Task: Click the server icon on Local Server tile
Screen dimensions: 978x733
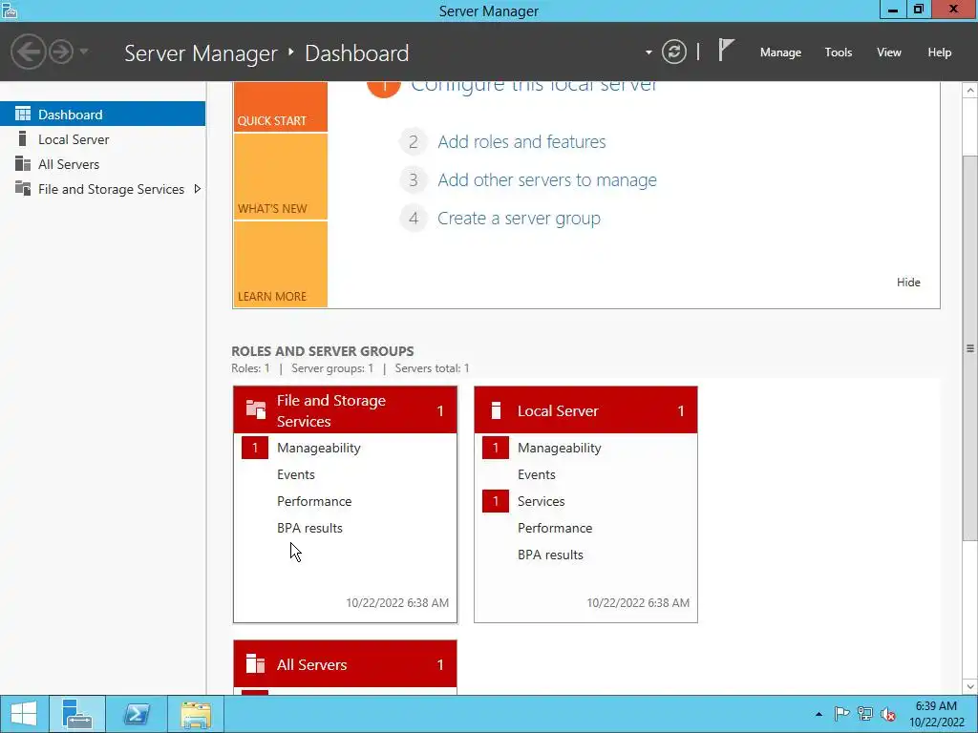Action: pyautogui.click(x=497, y=410)
